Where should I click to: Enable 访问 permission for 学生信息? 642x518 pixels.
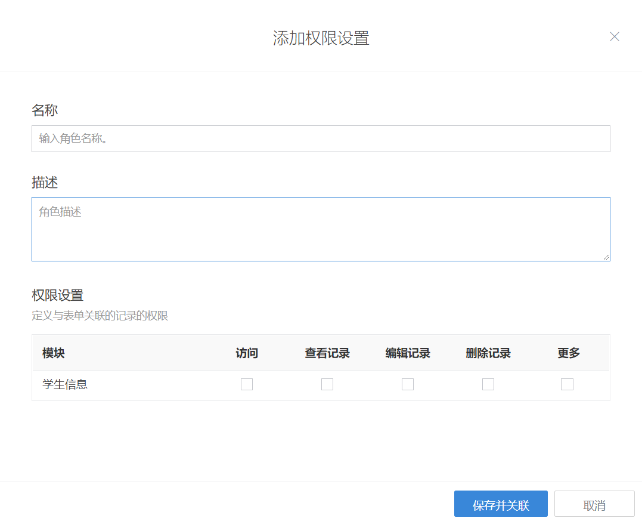pyautogui.click(x=247, y=384)
